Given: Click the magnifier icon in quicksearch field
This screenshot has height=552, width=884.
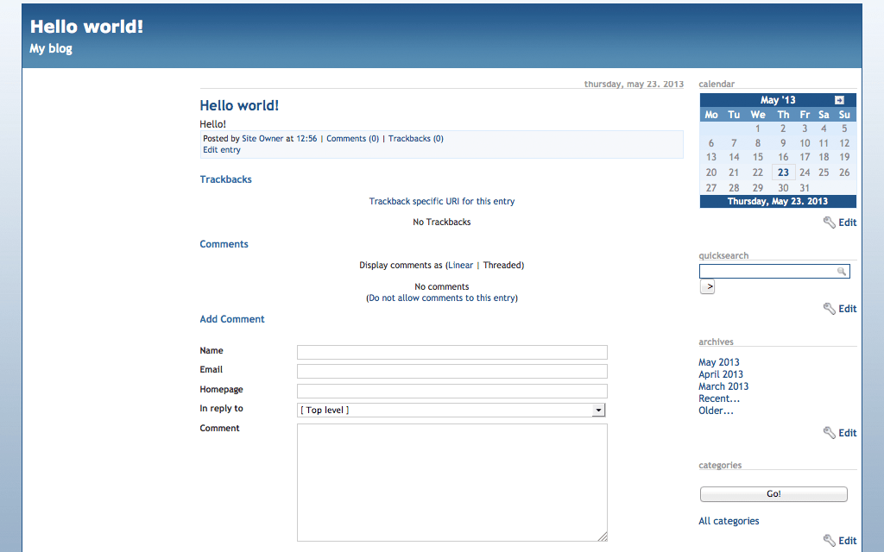Looking at the screenshot, I should [x=842, y=272].
